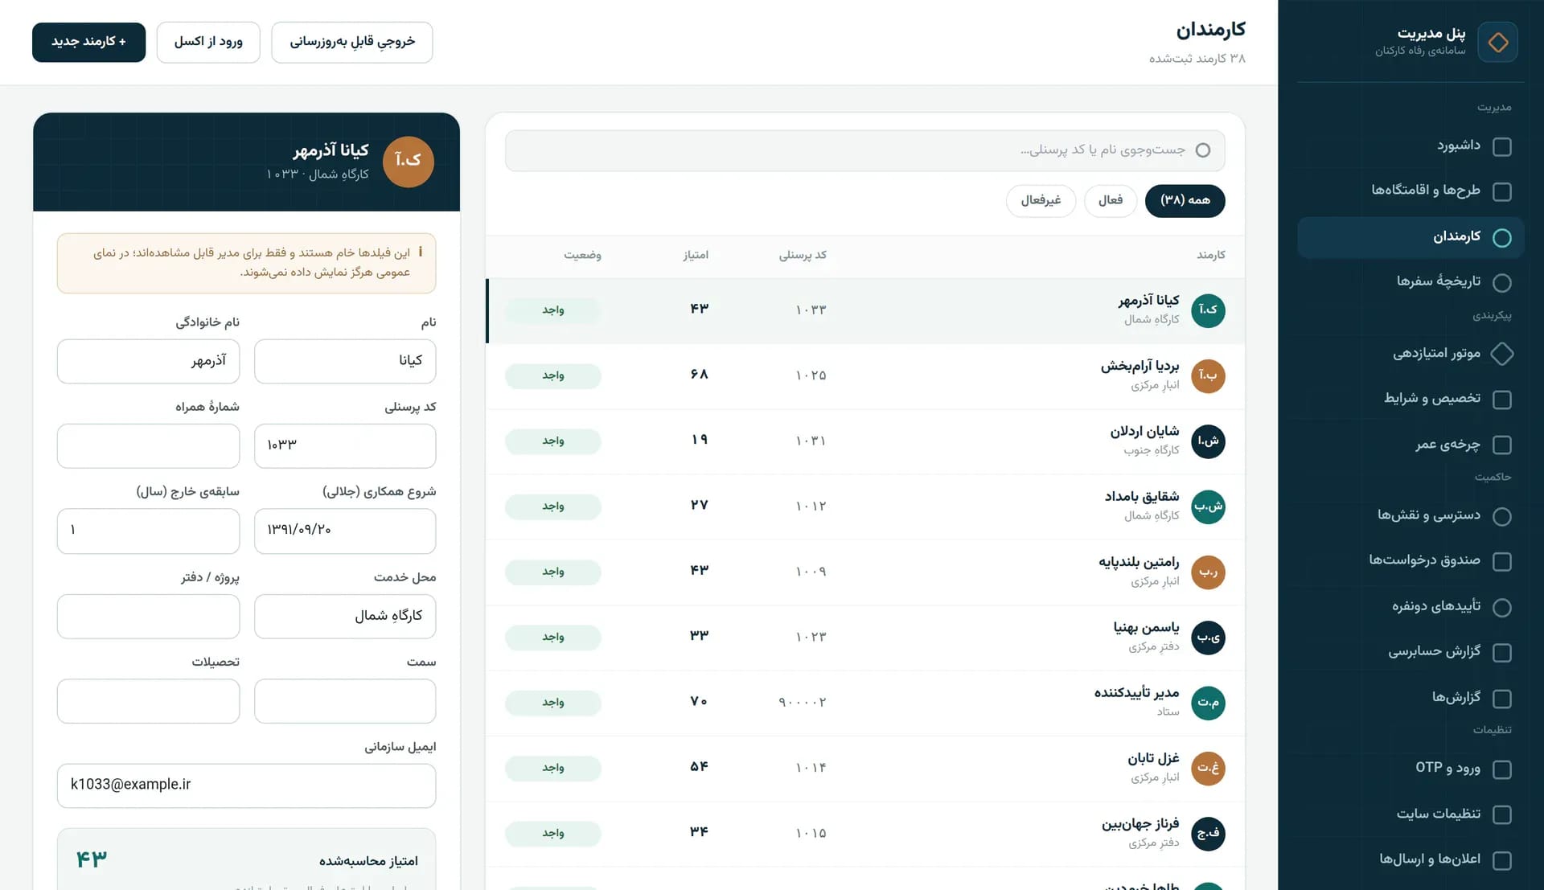1544x890 pixels.
Task: Click the تخصیص و شرایط icon
Action: pos(1501,400)
